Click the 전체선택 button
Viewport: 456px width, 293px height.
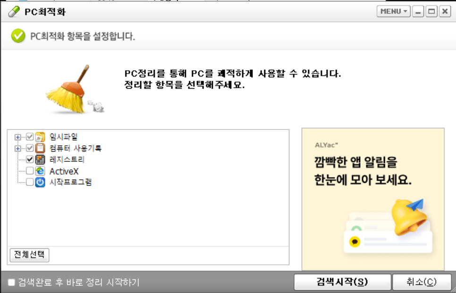29,255
